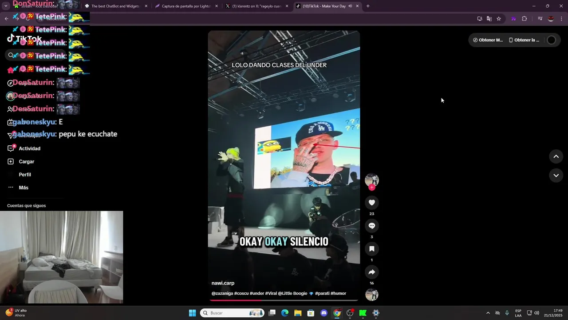Click the Obtener M... button
The width and height of the screenshot is (568, 320).
pyautogui.click(x=488, y=40)
